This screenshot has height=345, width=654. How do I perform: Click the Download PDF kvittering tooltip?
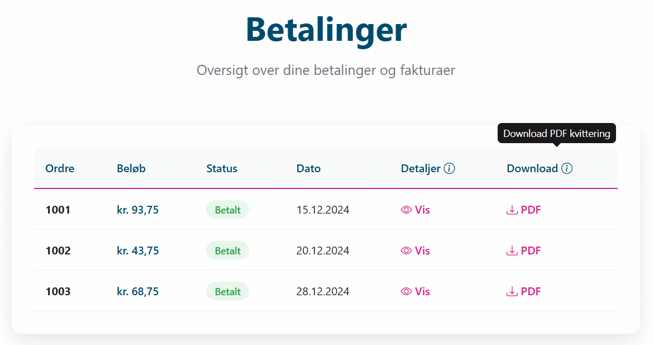pyautogui.click(x=557, y=133)
